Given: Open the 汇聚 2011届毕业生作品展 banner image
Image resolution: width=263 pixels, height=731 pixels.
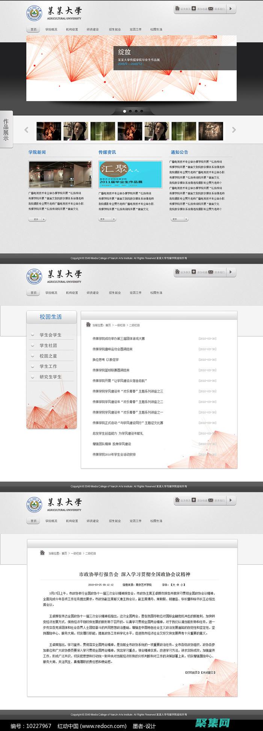Looking at the screenshot, I should coord(130,175).
